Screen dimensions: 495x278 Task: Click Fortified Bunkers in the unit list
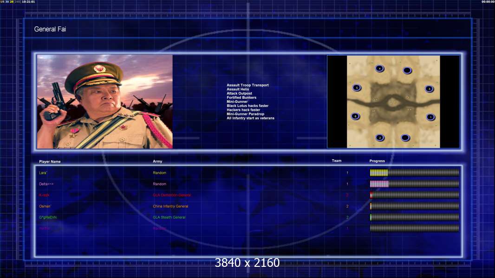point(241,98)
